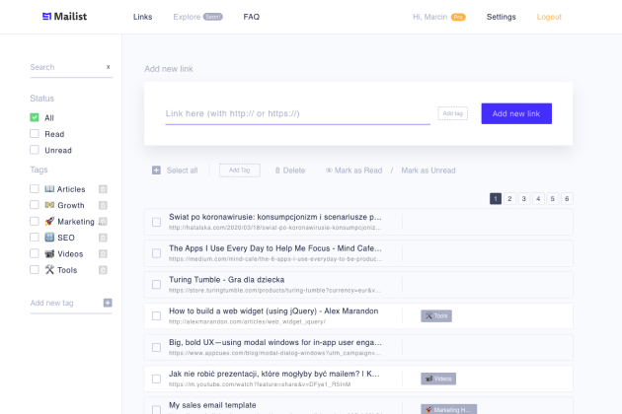Select the Swiat po koronawirusie link checkbox
This screenshot has width=622, height=414.
tap(157, 222)
